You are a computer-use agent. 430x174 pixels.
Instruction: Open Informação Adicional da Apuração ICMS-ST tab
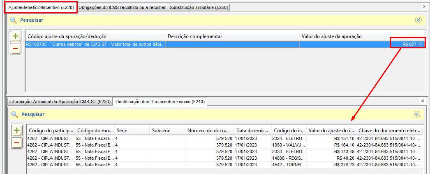coord(60,102)
